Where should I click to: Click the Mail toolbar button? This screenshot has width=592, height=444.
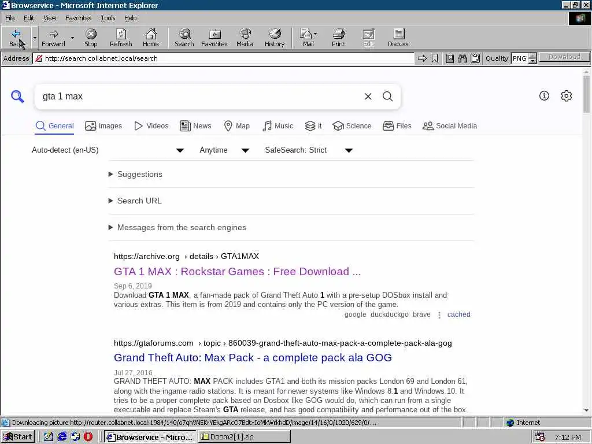(309, 38)
